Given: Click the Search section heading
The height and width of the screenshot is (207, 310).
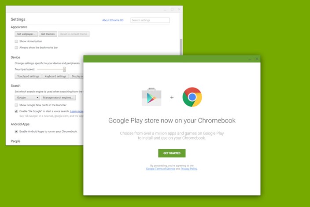Looking at the screenshot, I should point(15,85).
